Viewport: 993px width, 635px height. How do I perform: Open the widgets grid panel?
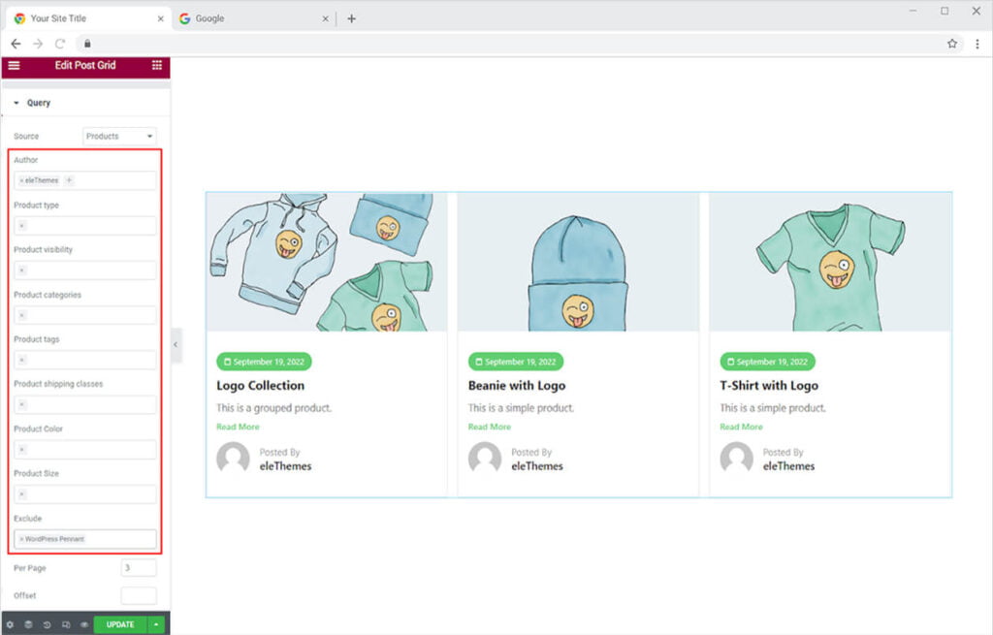(156, 65)
